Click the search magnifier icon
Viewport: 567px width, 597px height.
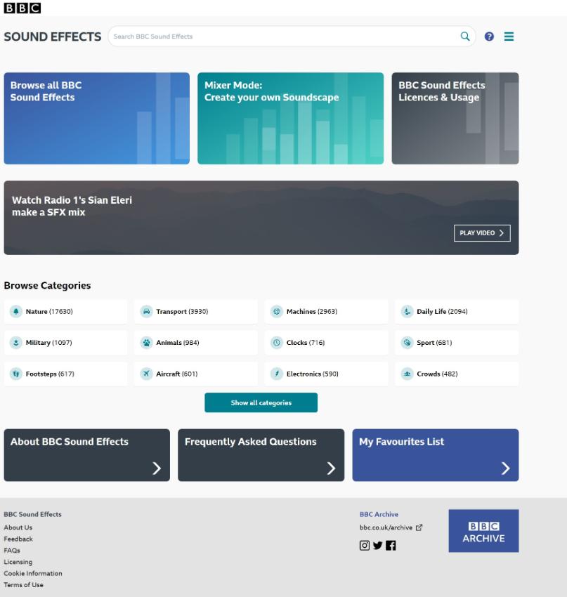[465, 37]
